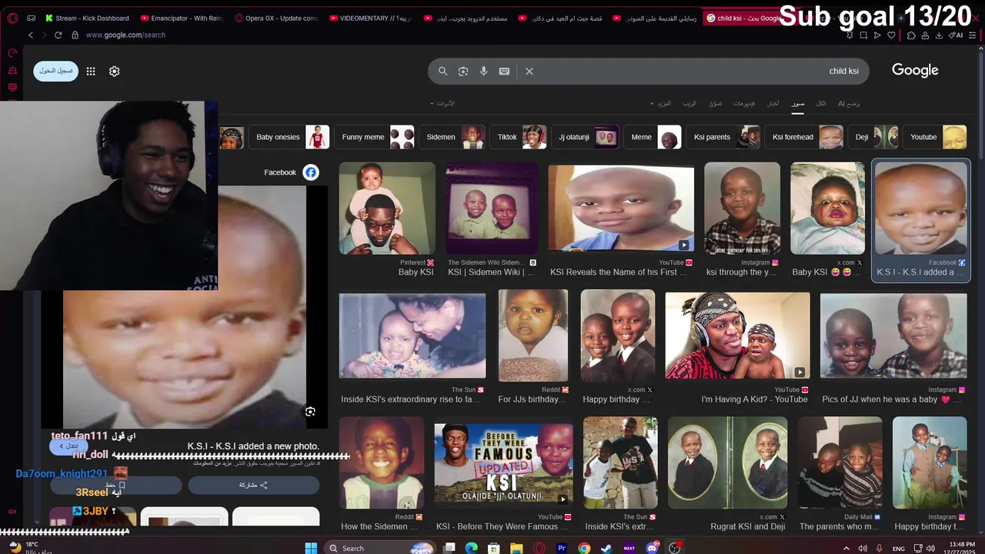Open Discord from taskbar
The width and height of the screenshot is (985, 554).
[653, 548]
